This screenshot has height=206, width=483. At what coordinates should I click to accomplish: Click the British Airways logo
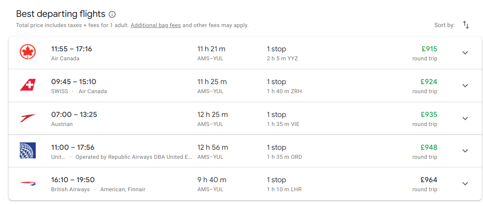click(28, 183)
